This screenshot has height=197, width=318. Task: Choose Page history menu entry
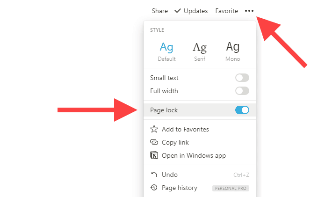coord(179,188)
